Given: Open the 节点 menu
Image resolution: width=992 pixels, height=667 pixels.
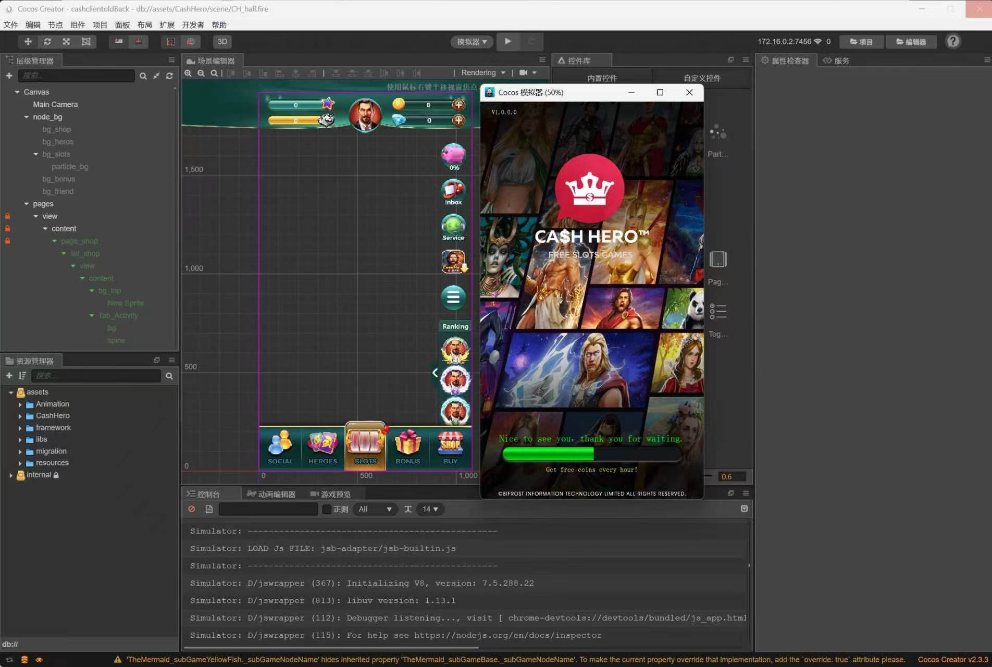Looking at the screenshot, I should coord(55,25).
